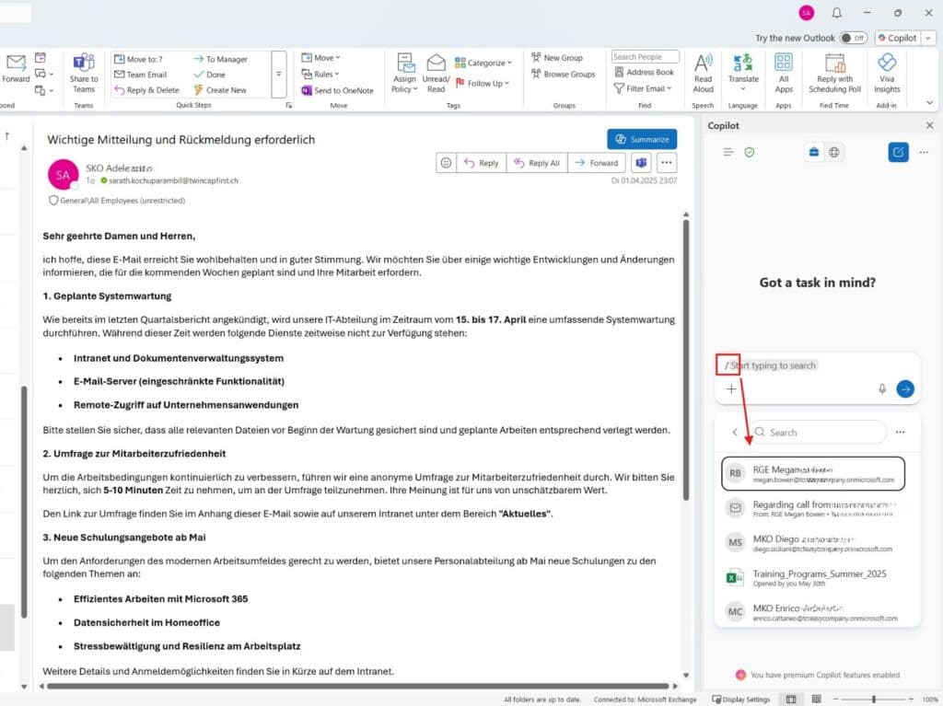The image size is (943, 706).
Task: Toggle Try the new Outlook switch
Action: (x=854, y=38)
